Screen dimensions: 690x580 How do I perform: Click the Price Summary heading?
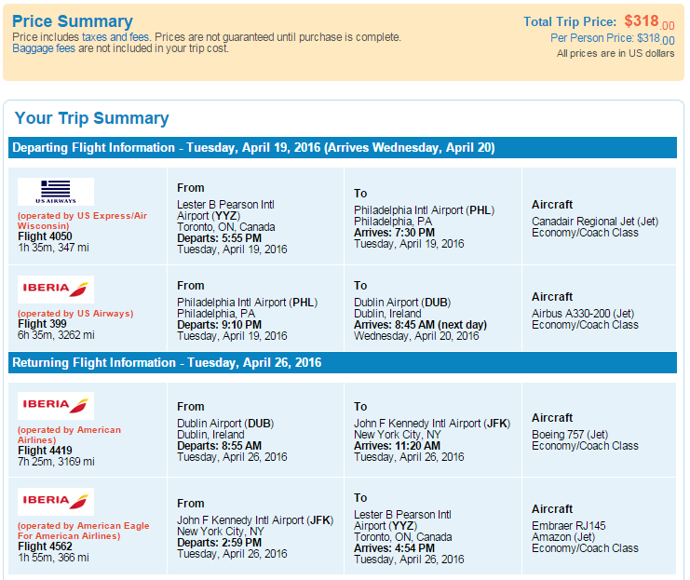pyautogui.click(x=73, y=21)
